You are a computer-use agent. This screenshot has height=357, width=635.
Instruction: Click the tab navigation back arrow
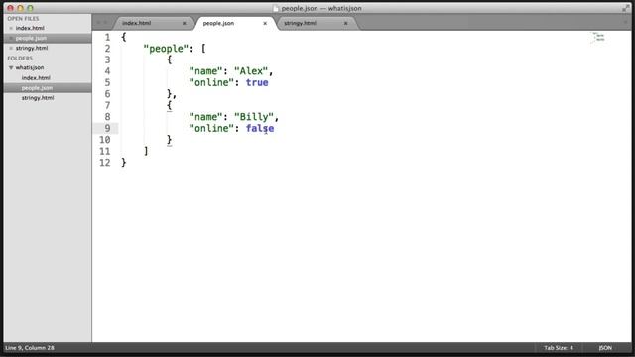click(x=98, y=23)
